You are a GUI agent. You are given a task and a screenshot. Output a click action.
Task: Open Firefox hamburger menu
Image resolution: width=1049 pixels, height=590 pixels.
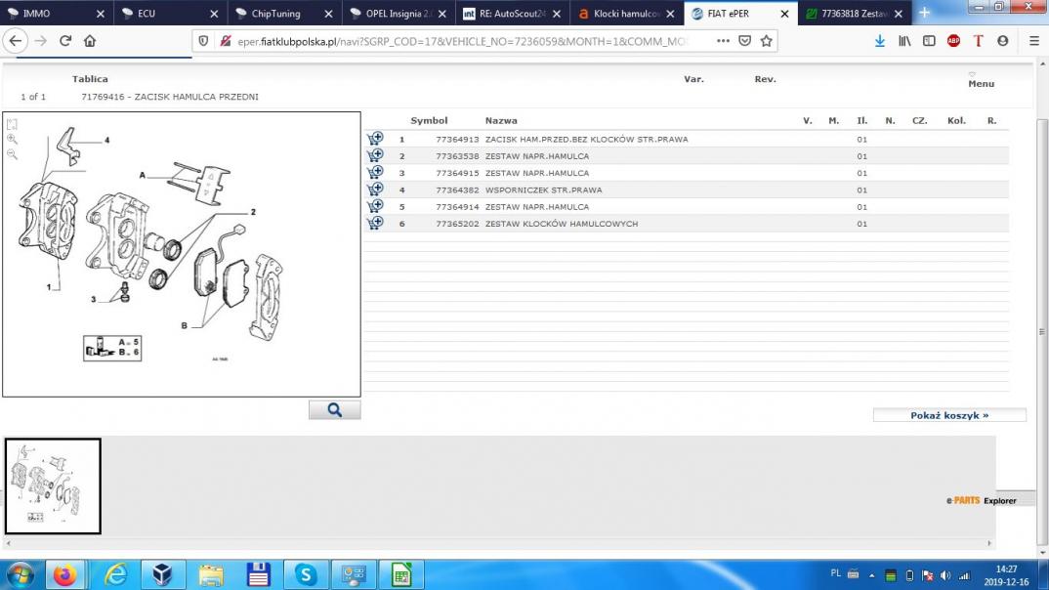click(1033, 41)
